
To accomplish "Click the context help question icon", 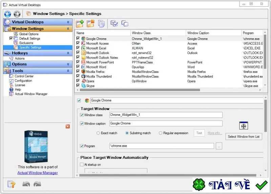I will 11,184.
